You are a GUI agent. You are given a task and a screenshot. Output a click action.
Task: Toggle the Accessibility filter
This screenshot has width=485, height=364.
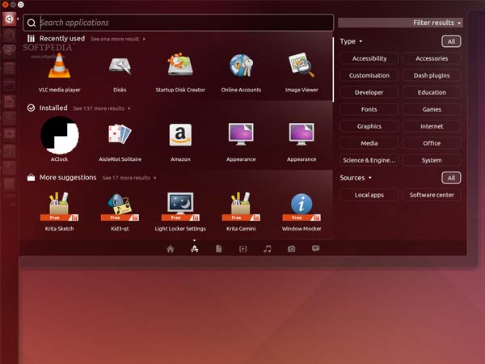click(x=369, y=58)
